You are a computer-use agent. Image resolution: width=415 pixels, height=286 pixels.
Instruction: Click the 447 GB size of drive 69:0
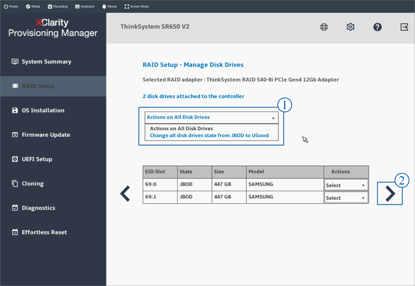click(229, 184)
